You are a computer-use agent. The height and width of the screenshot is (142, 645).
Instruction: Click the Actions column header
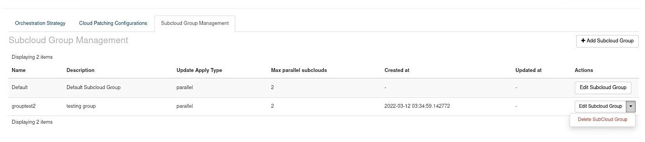[x=584, y=70]
